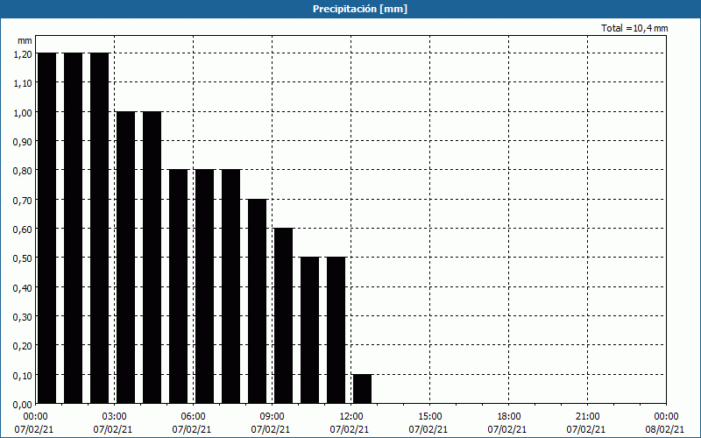
Task: Select the small 0,10 mm bar after 12:00
Action: pos(363,389)
